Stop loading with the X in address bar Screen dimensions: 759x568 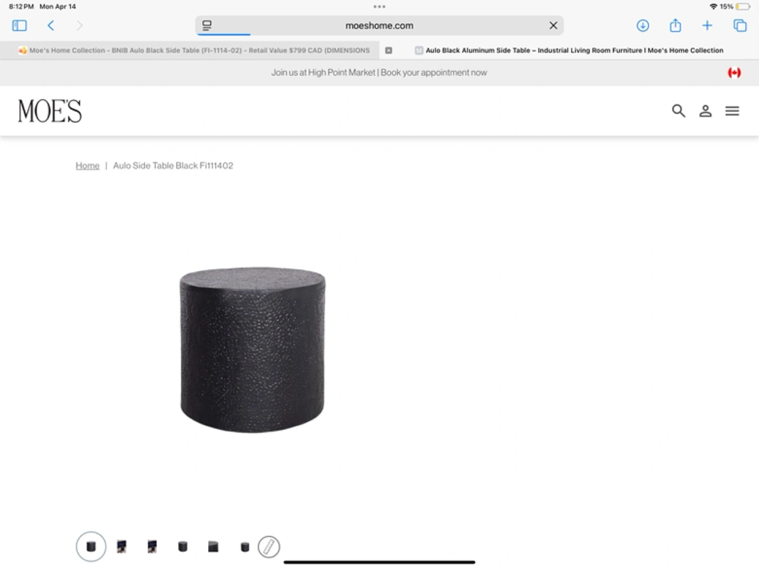coord(553,25)
